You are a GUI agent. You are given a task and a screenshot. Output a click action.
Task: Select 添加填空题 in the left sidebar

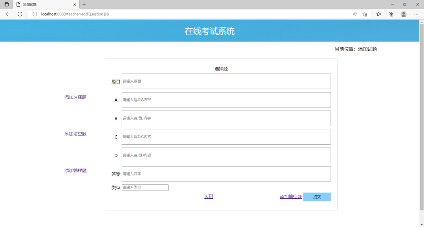75,133
